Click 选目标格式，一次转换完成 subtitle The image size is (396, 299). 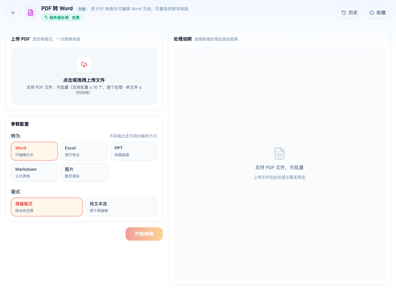pyautogui.click(x=56, y=39)
